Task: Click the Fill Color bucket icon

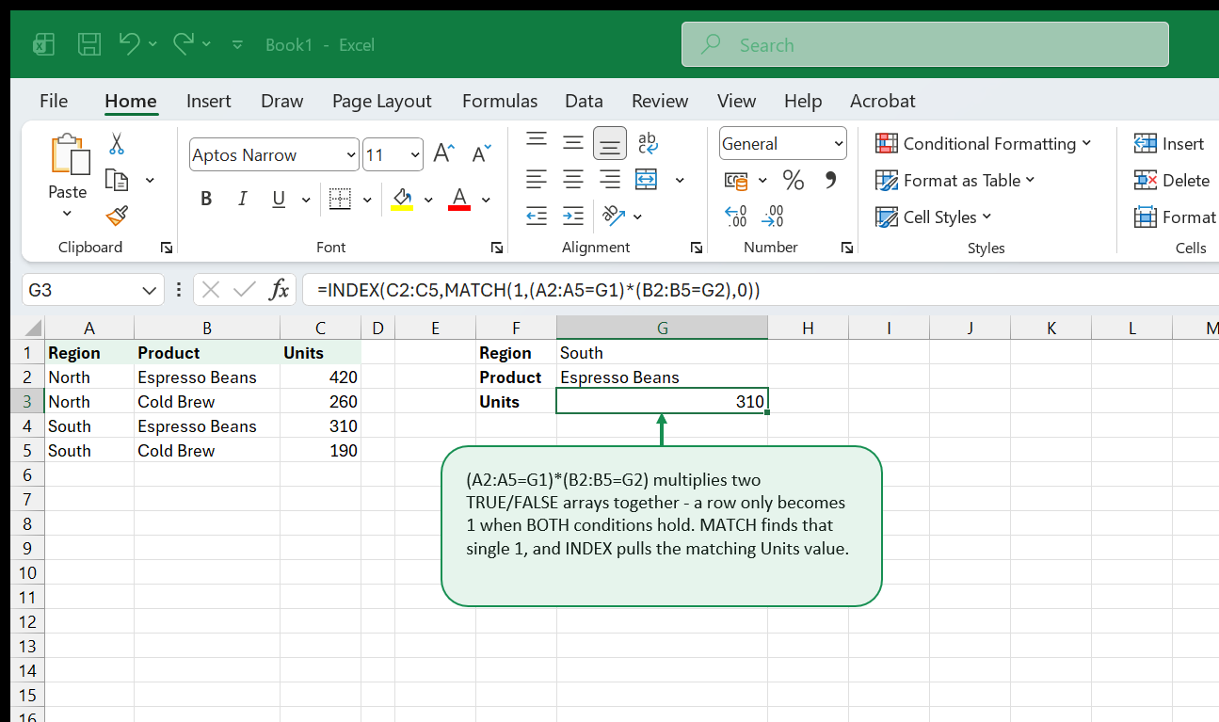Action: tap(402, 199)
